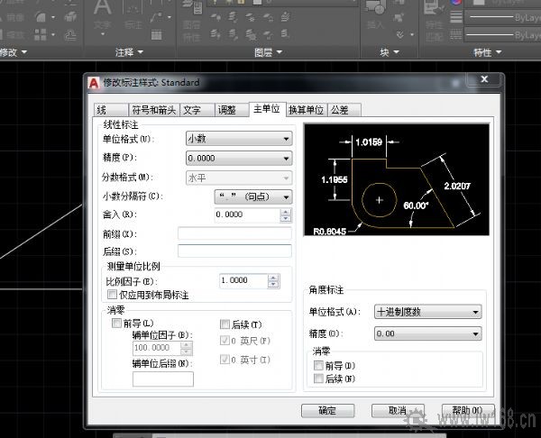The width and height of the screenshot is (541, 438).
Task: Switch to the 符号和箭头 tab
Action: 154,110
